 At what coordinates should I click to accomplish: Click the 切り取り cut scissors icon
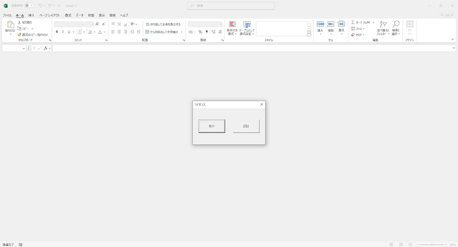20,22
